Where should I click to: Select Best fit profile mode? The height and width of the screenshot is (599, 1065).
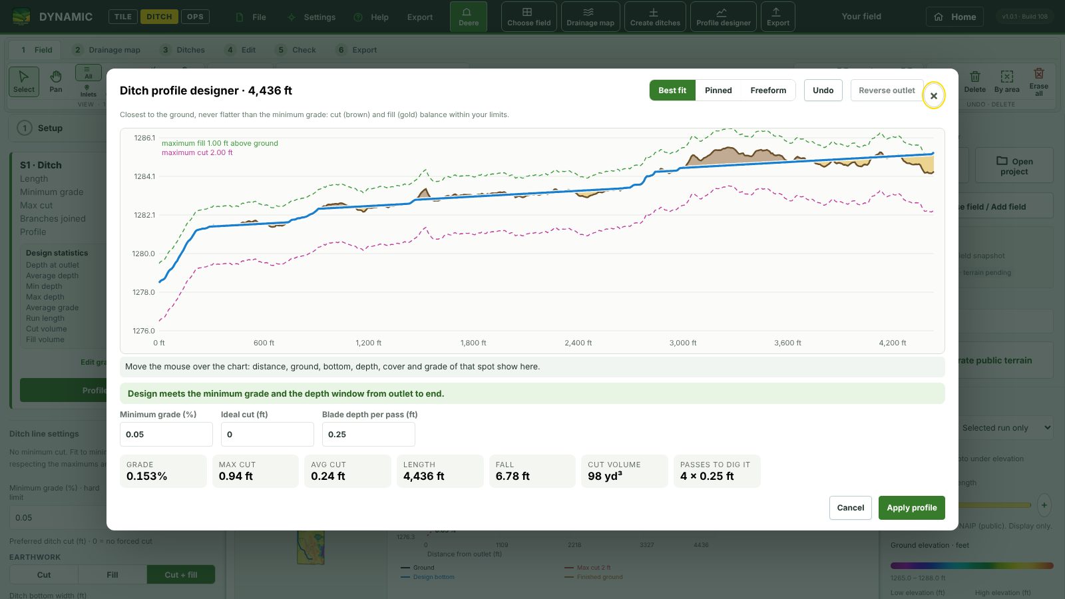coord(672,91)
